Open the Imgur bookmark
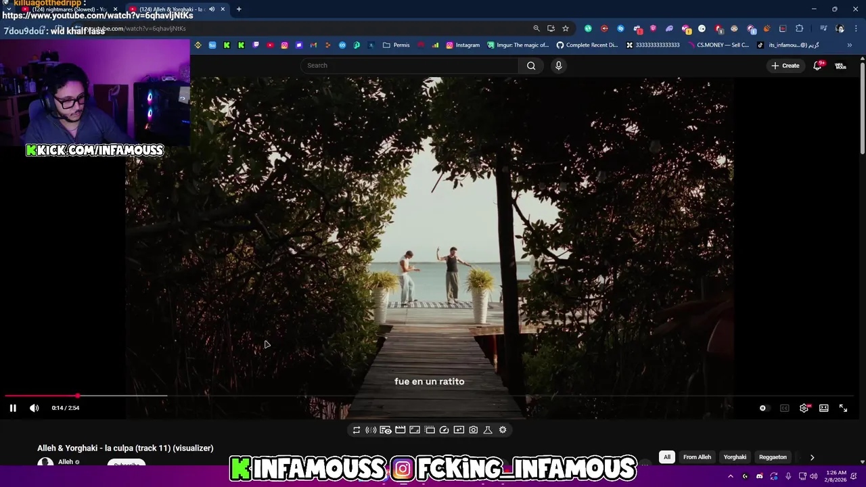 coord(518,45)
